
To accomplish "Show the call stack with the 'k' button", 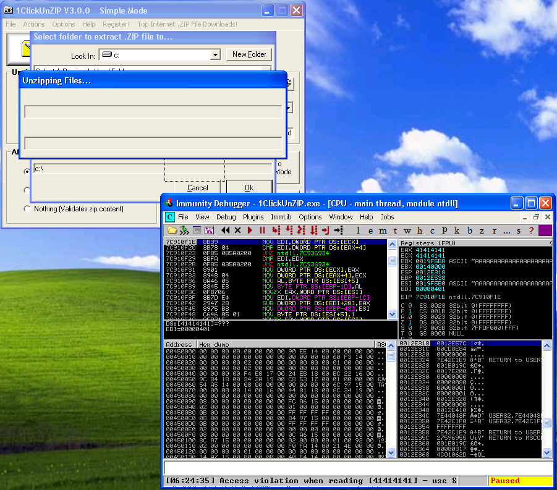I will pos(457,231).
